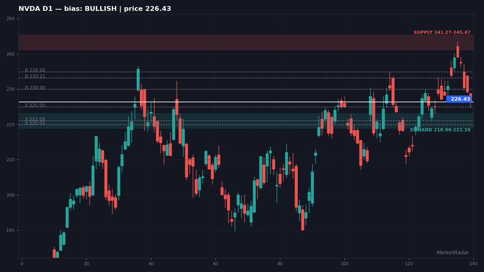
Task: Click the 140 x-axis tick label
Action: pos(474,264)
